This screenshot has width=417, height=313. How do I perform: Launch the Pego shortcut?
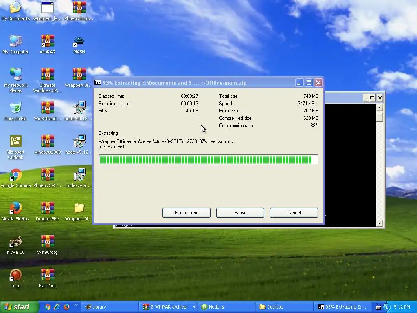[x=15, y=278]
